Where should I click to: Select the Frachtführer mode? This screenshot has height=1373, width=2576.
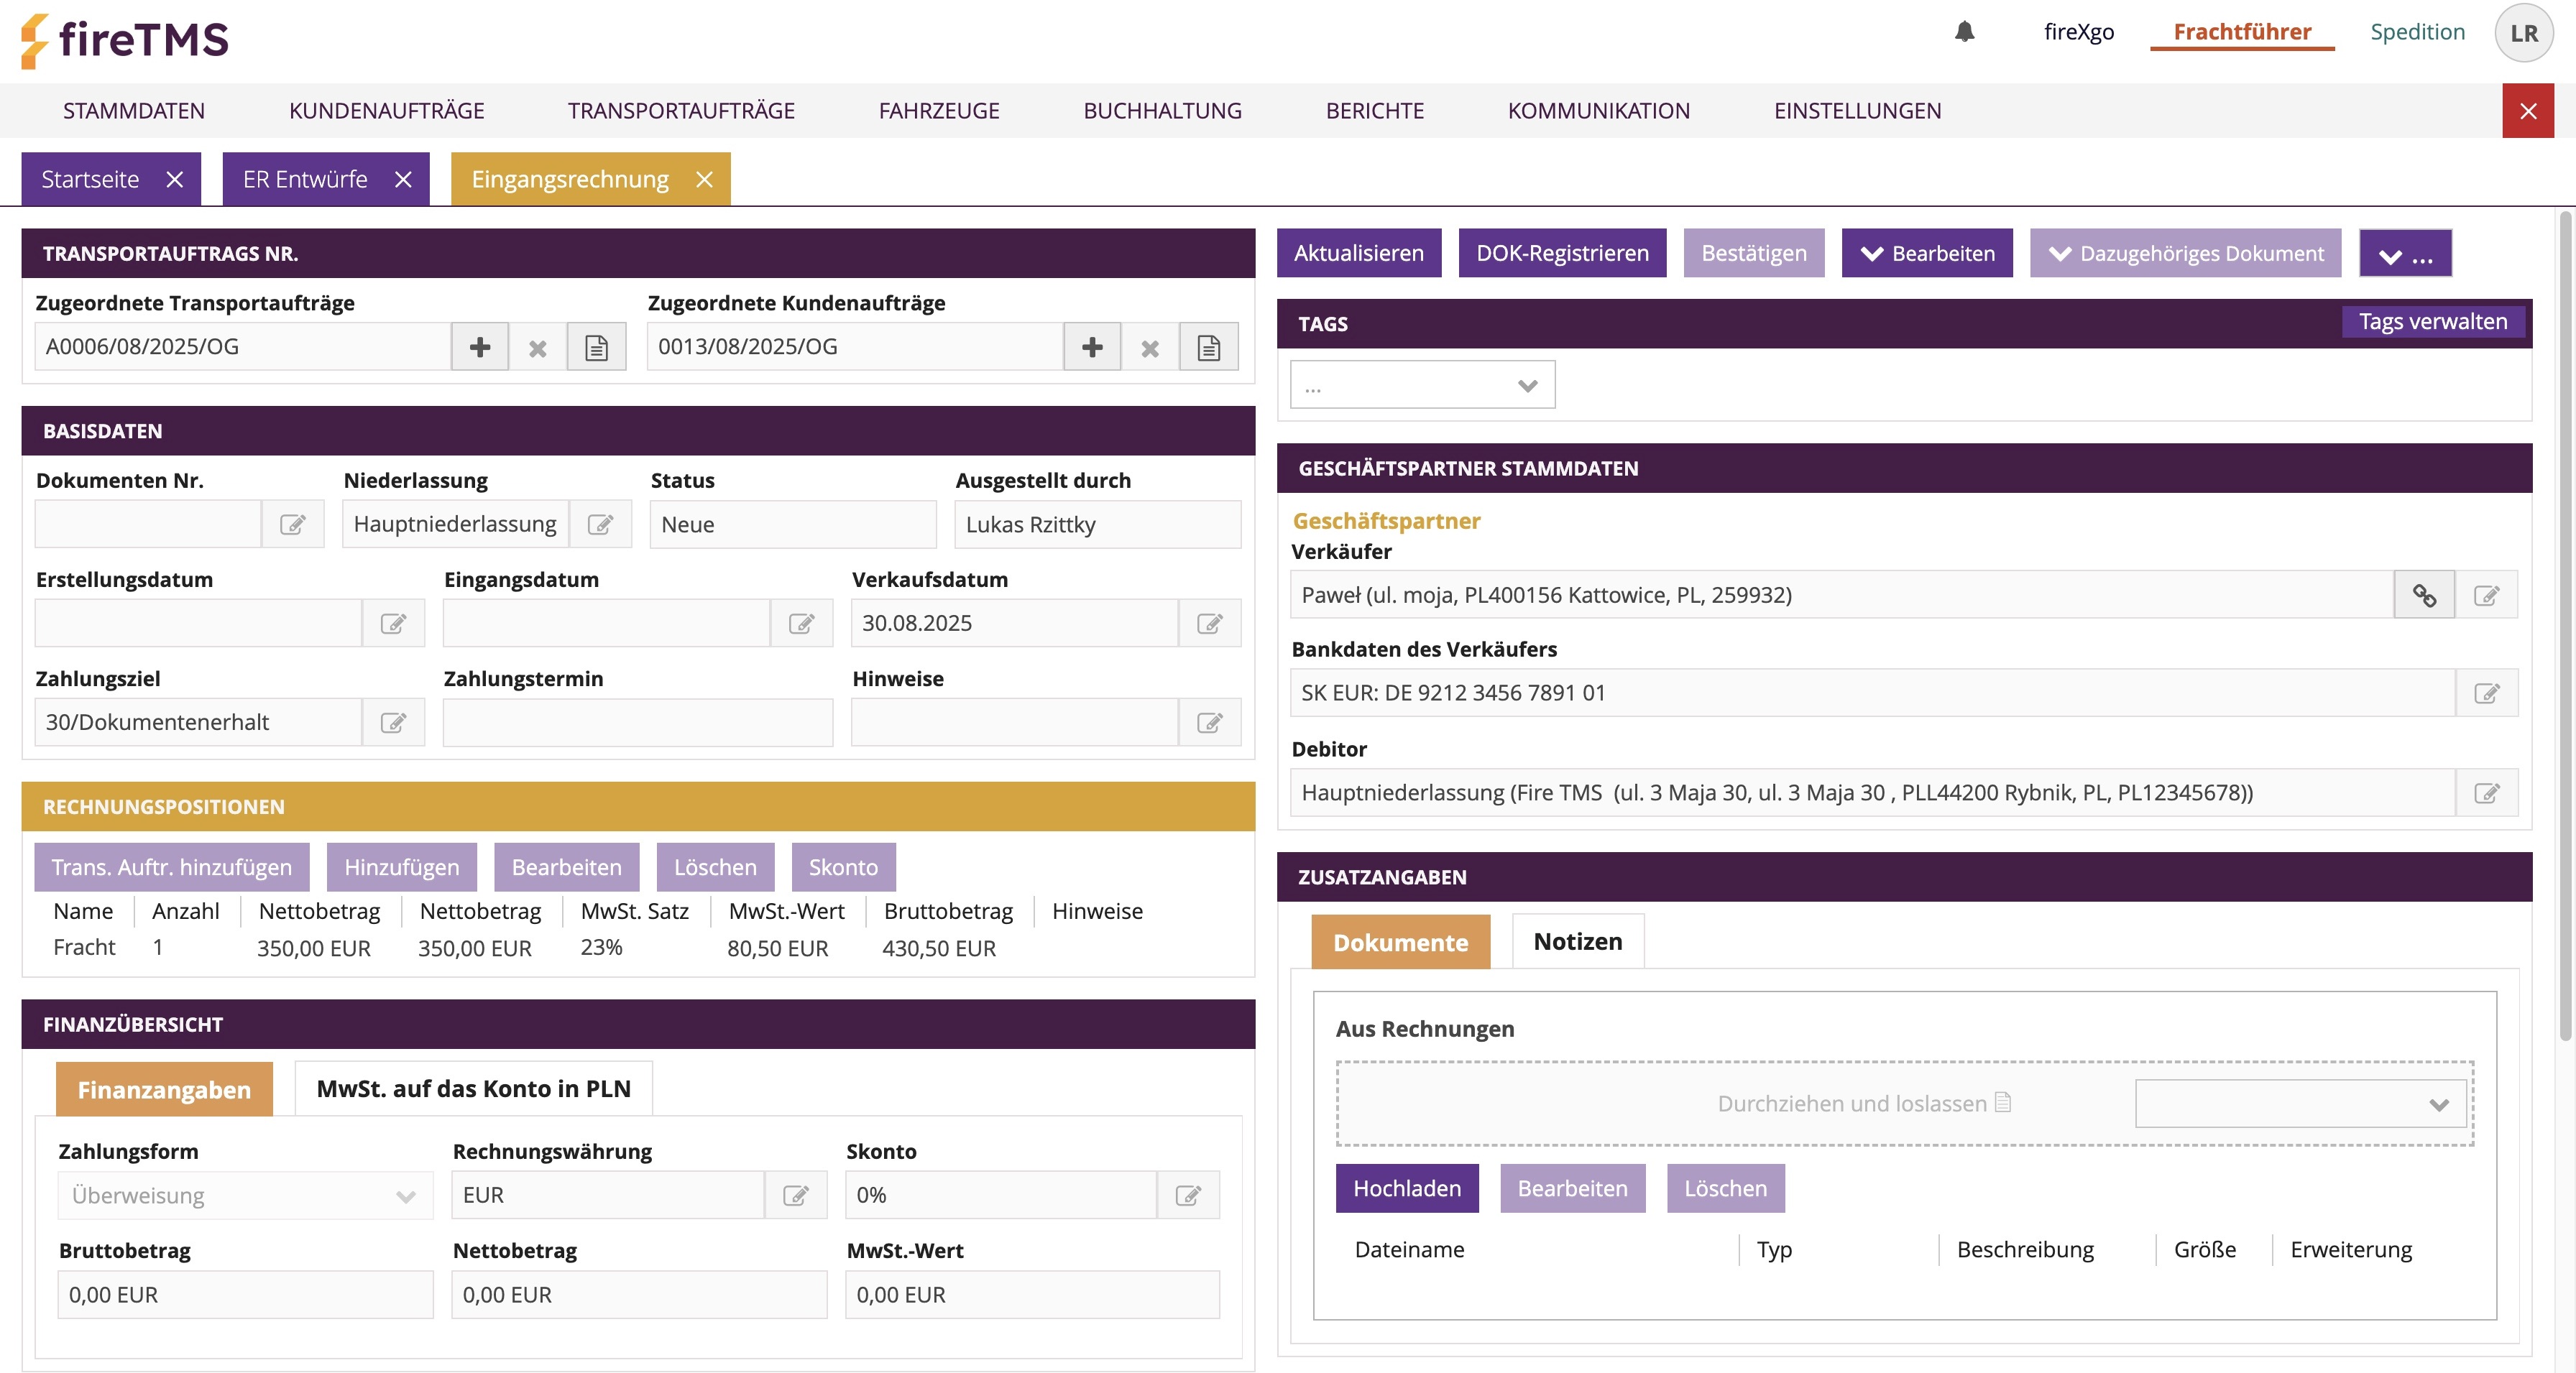click(2242, 32)
